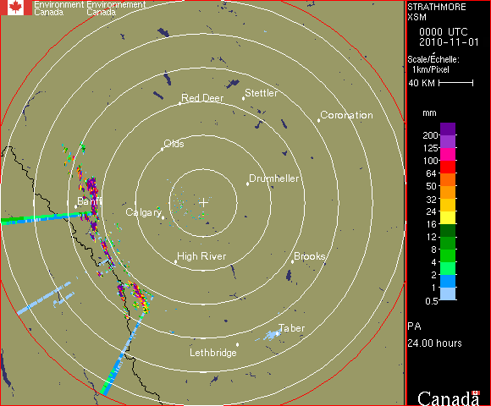This screenshot has height=406, width=491.
Task: Click the red 64 mm legend swatch
Action: click(448, 167)
